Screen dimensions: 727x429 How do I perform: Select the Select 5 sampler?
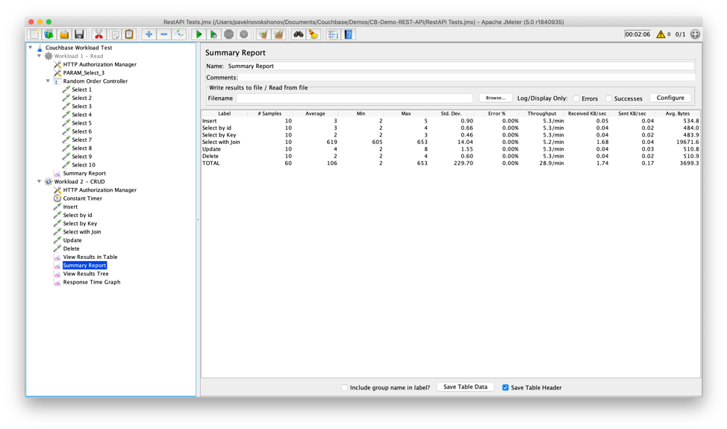81,123
